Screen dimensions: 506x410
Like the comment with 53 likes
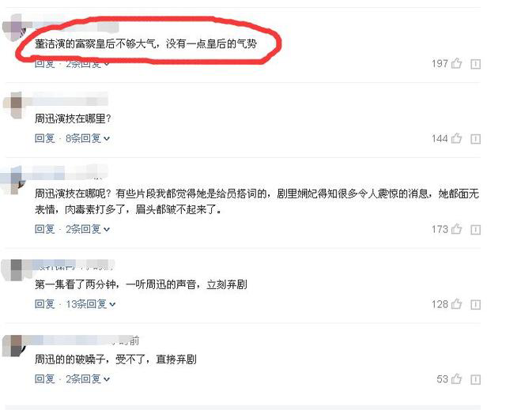point(456,378)
